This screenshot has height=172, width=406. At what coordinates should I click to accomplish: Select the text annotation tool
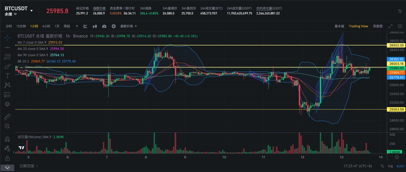(7, 76)
